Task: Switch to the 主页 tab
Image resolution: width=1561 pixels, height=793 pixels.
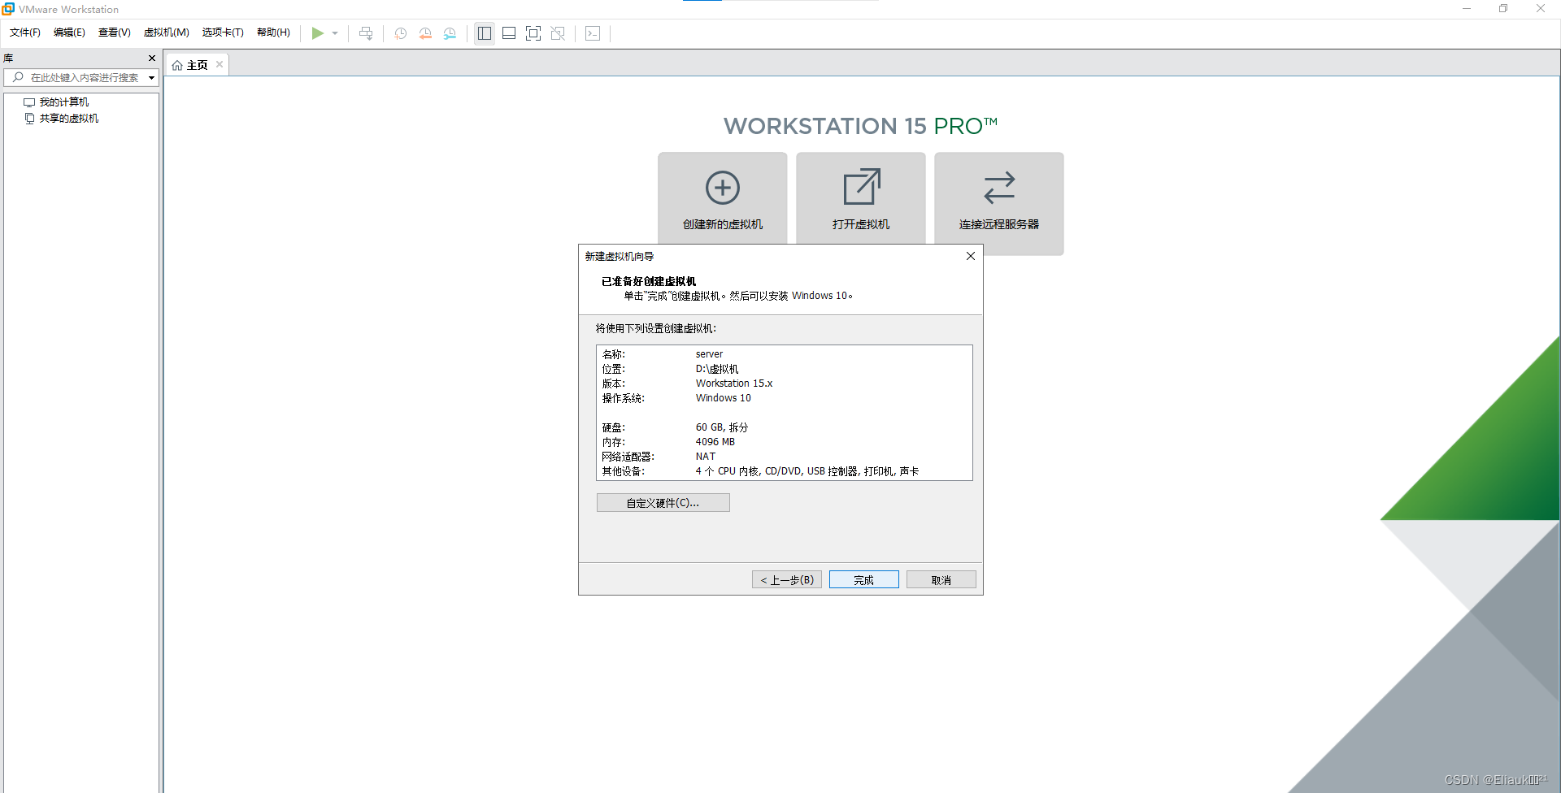Action: click(x=195, y=64)
